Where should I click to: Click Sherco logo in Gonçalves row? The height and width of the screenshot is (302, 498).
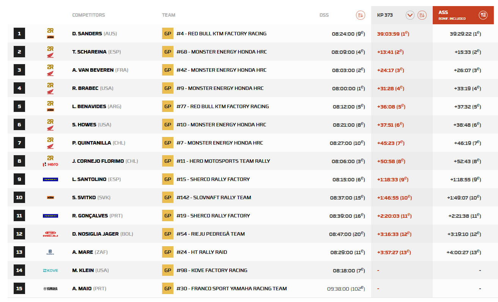point(50,215)
